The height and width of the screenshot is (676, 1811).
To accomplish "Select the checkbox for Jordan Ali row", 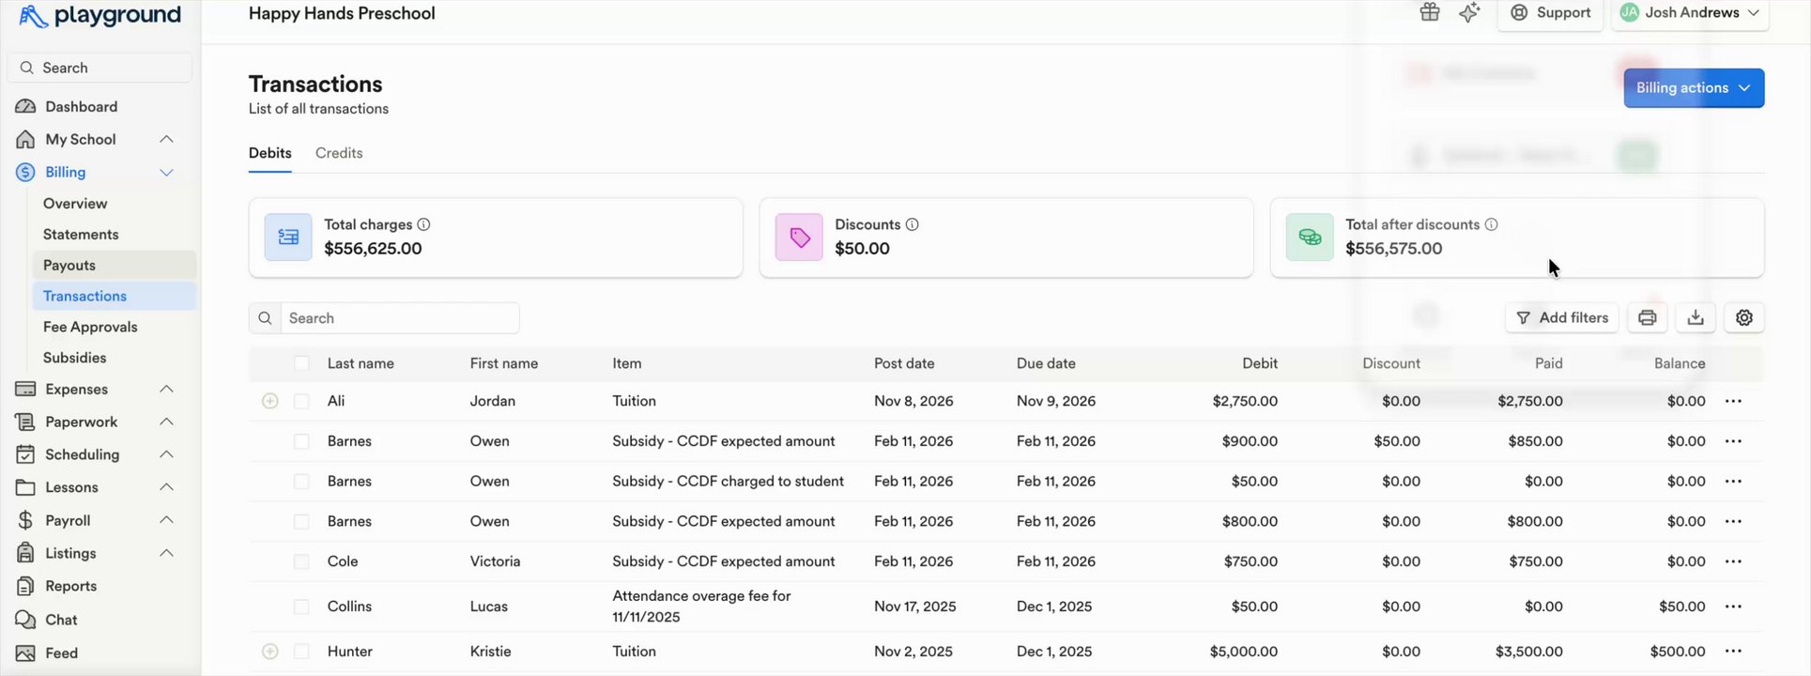I will (x=301, y=401).
